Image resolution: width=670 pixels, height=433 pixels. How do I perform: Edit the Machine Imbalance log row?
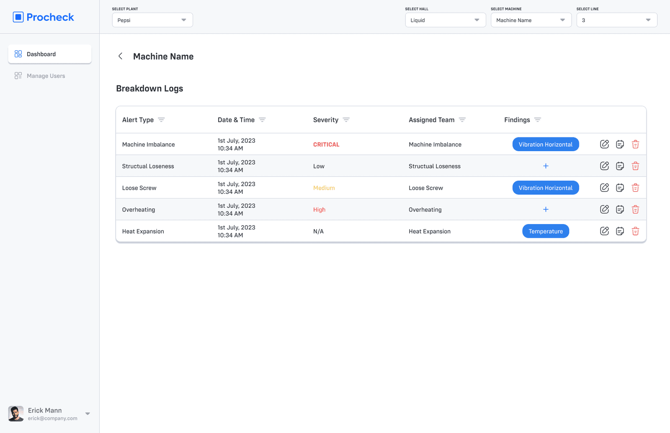click(604, 144)
